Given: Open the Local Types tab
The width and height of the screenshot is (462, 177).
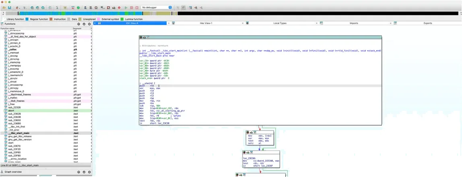Looking at the screenshot, I should pyautogui.click(x=280, y=23).
